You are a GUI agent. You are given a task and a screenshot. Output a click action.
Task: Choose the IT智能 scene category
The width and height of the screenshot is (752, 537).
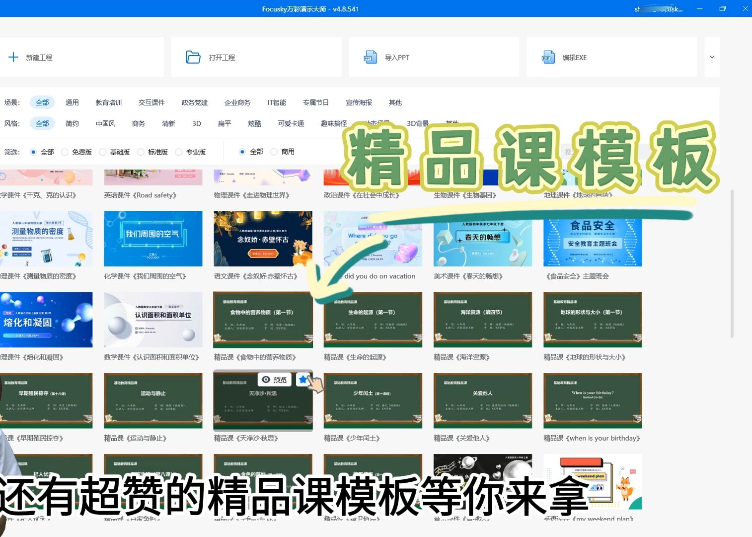point(277,102)
